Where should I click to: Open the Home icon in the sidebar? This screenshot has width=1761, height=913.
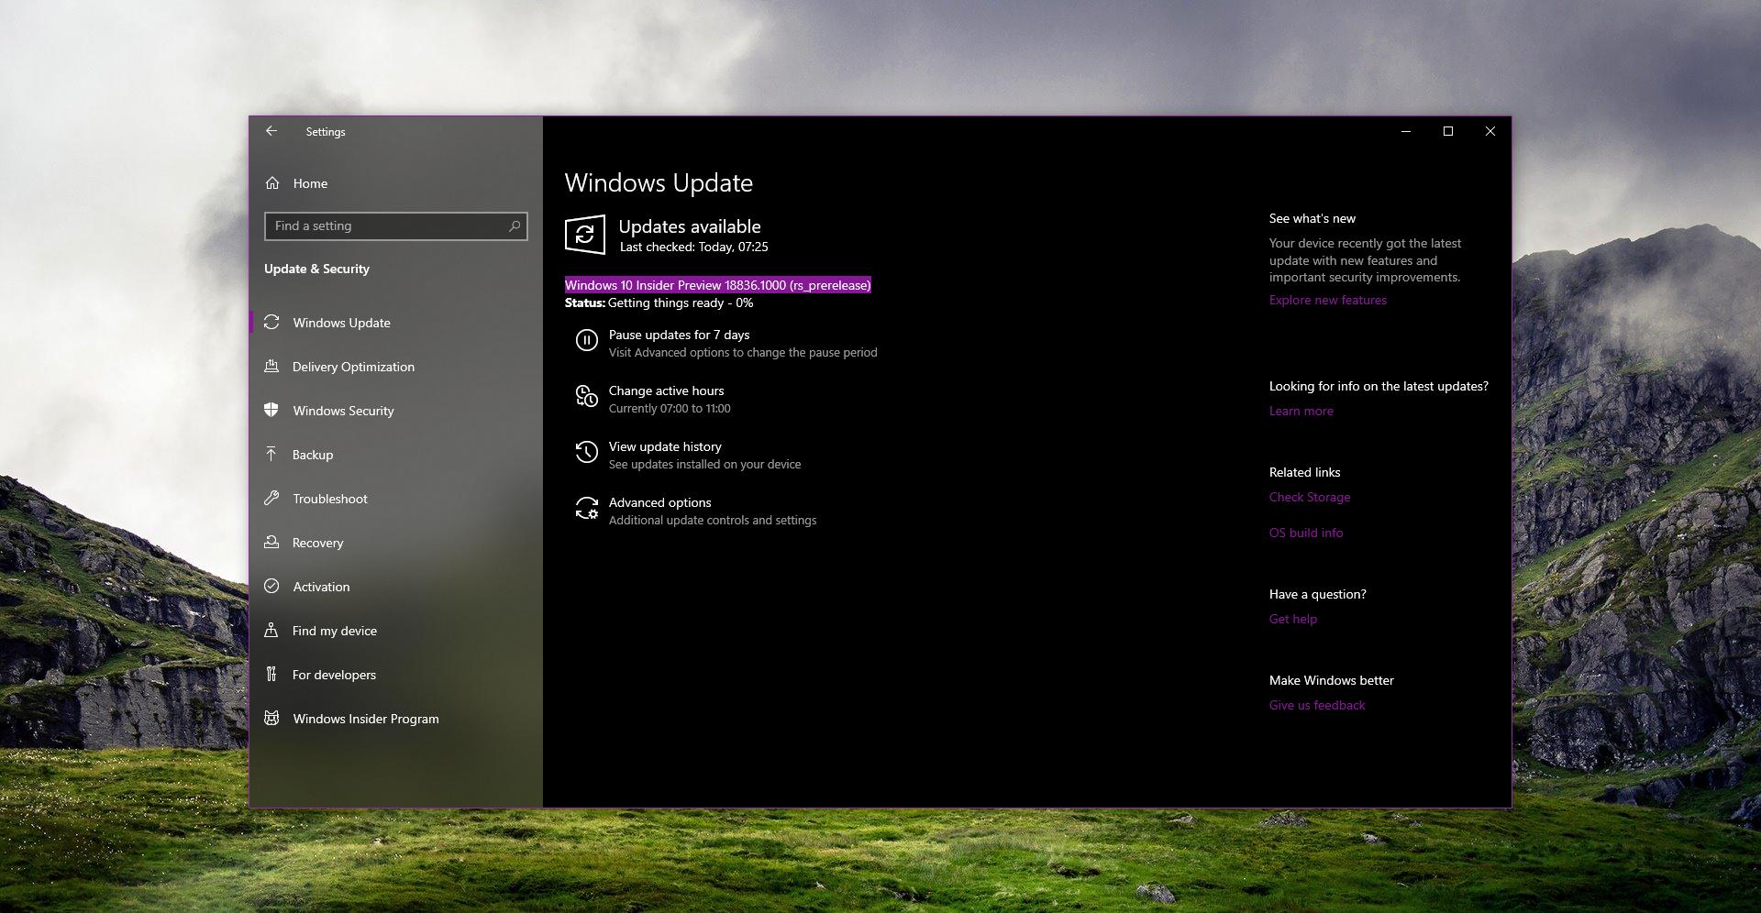tap(272, 183)
